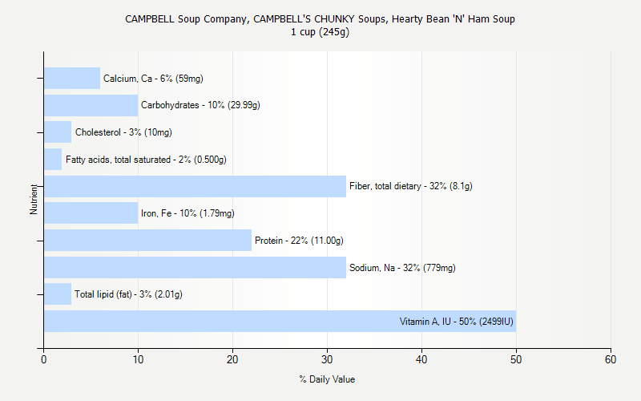Click the Cholesterol 3% bar

pyautogui.click(x=58, y=132)
